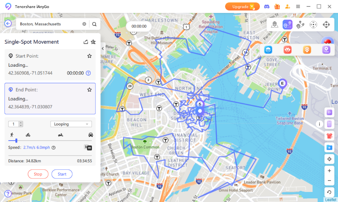This screenshot has width=338, height=202.
Task: Open the favorites folder star icon
Action: (329, 147)
